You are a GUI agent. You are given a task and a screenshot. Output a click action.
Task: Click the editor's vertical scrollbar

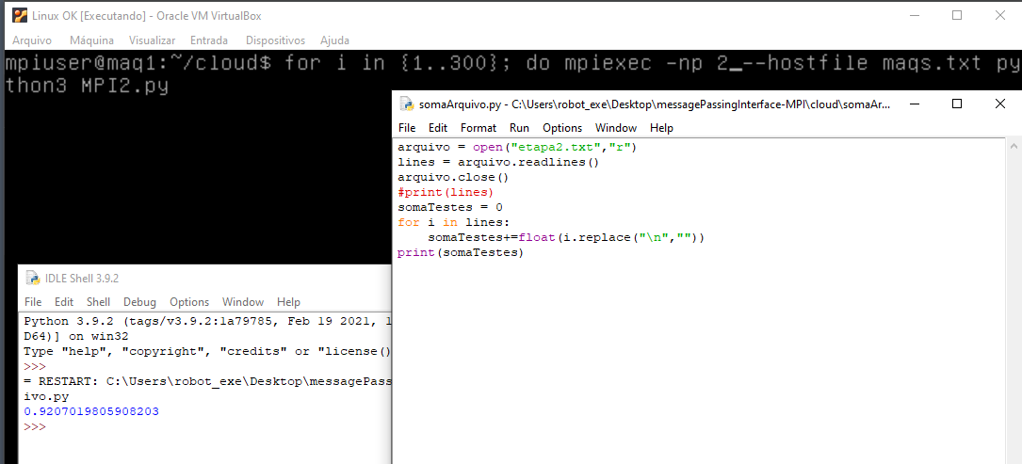(1013, 300)
